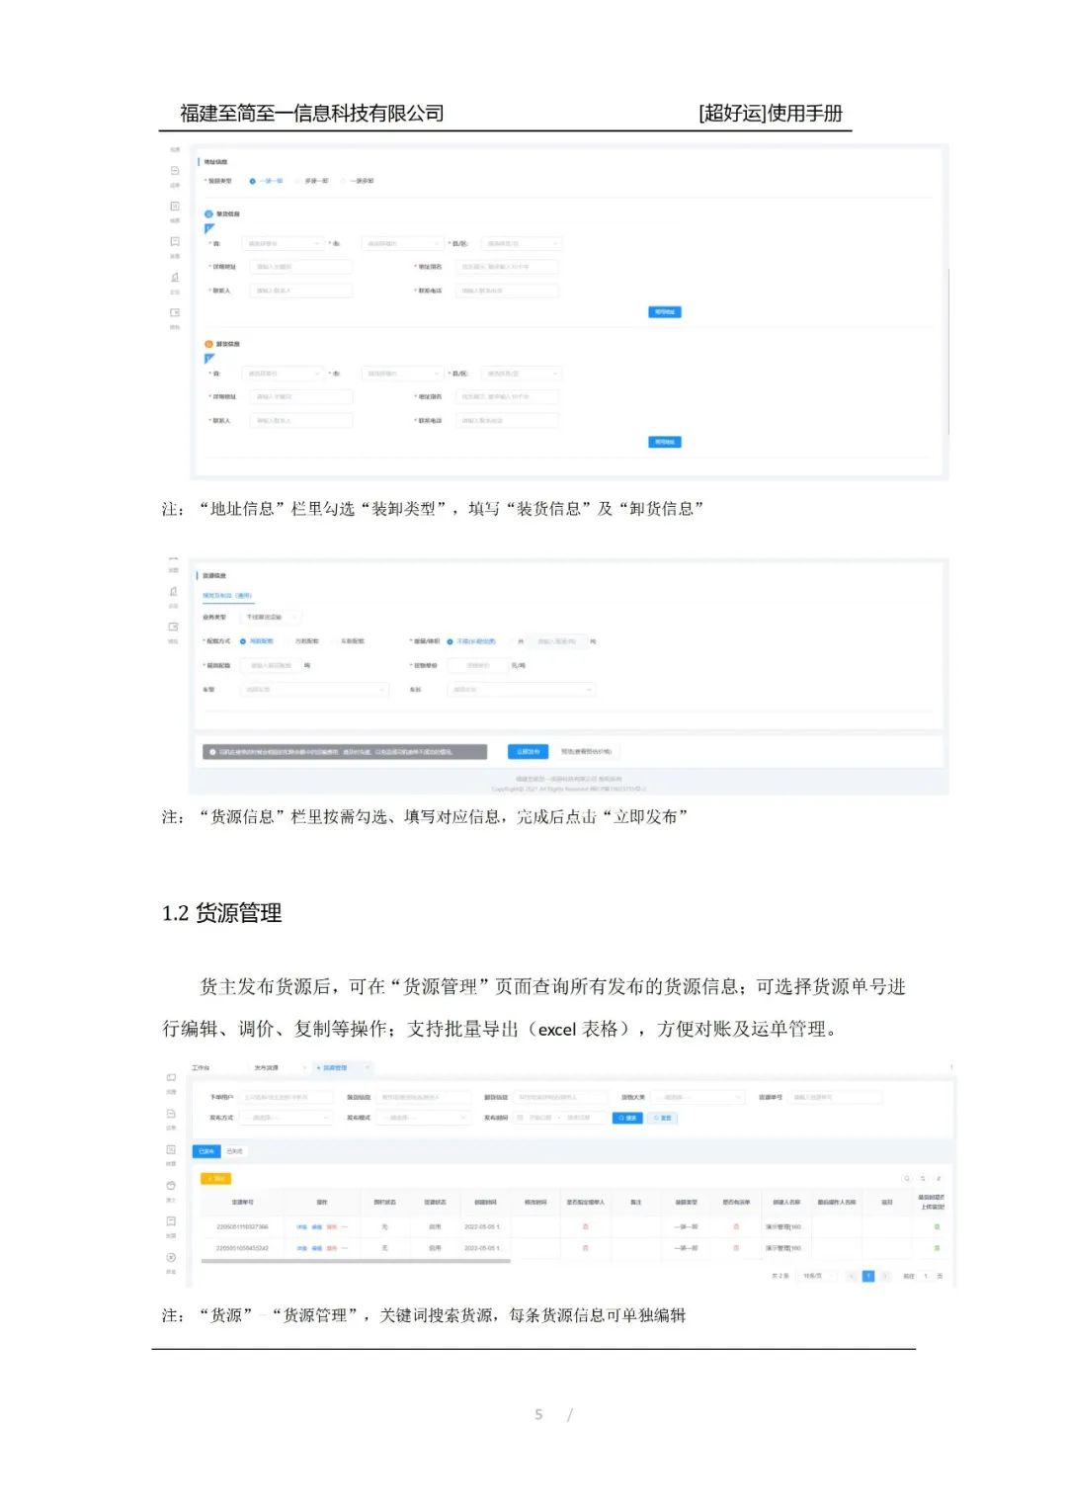
Task: Click the blue 装货信息 circle icon
Action: point(208,213)
